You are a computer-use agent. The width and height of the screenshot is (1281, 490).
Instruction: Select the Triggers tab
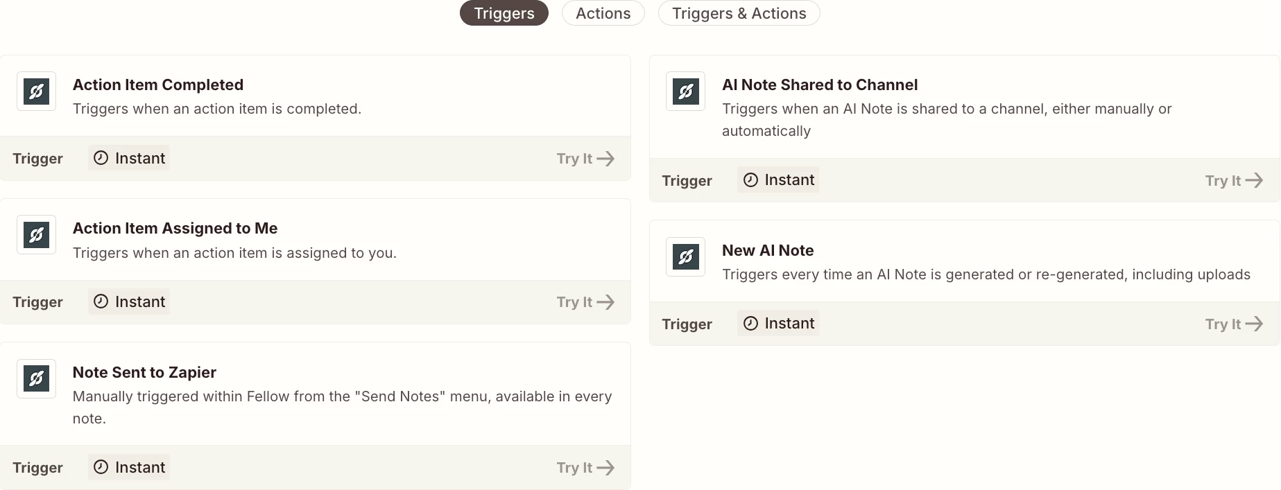(504, 13)
